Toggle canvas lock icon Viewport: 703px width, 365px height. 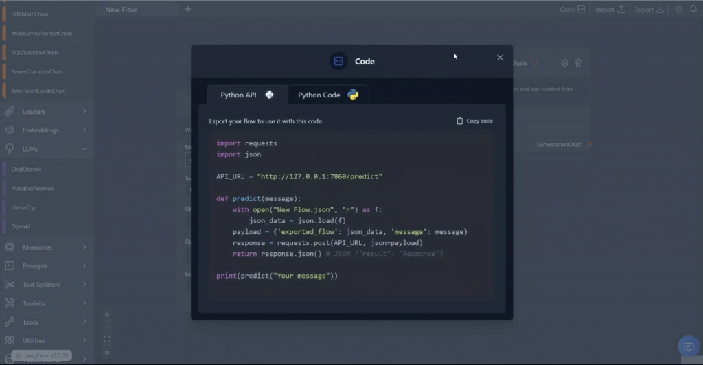pyautogui.click(x=107, y=352)
